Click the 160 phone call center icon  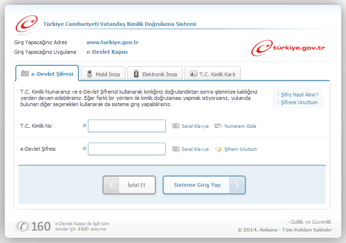22,226
